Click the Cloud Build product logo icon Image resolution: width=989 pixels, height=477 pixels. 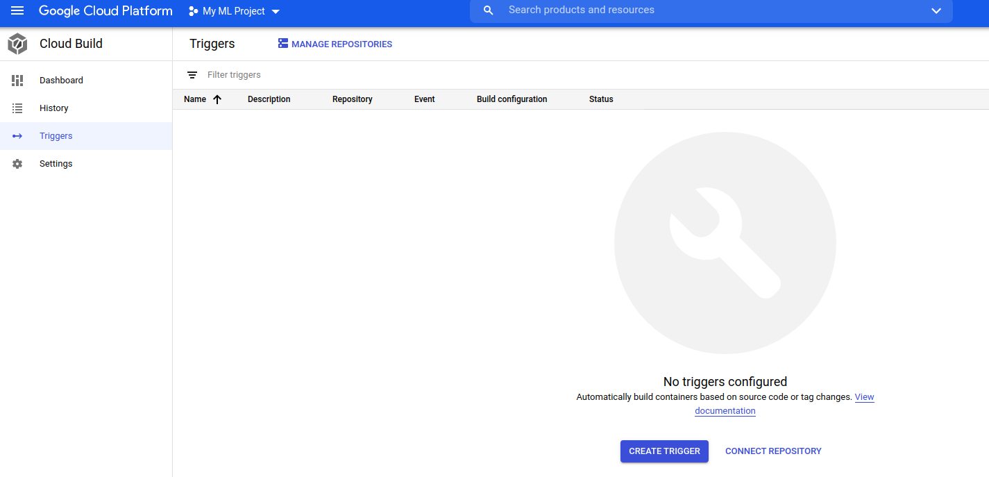tap(17, 44)
